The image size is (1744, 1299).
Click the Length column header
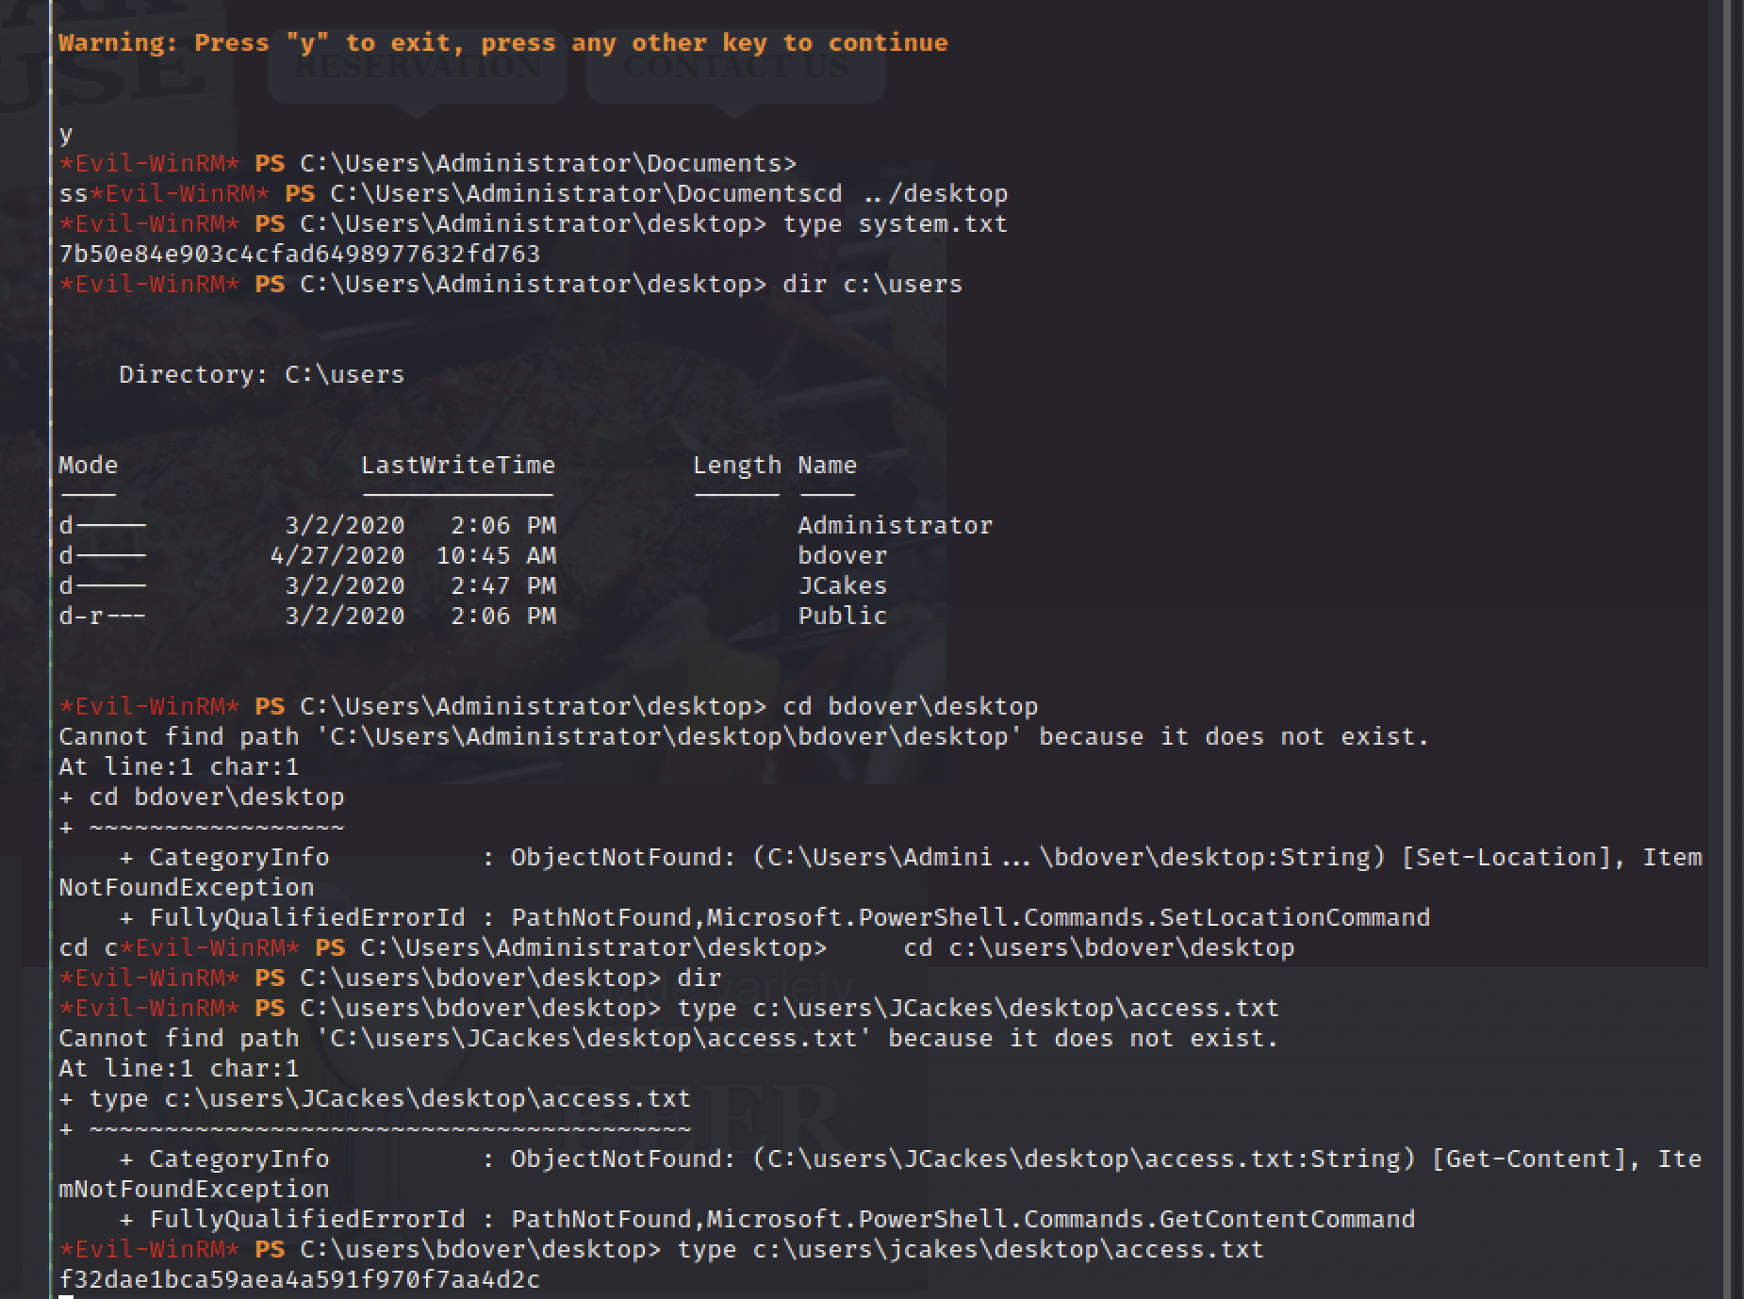[x=736, y=466]
